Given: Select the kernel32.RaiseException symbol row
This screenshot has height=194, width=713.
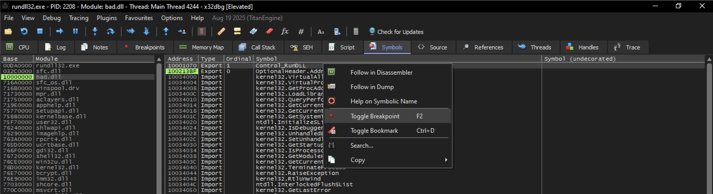Looking at the screenshot, I should pyautogui.click(x=435, y=173).
